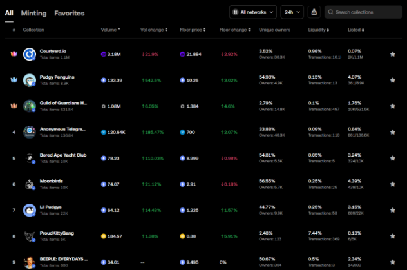Click the token icon beside 1.08M volume
Image resolution: width=407 pixels, height=270 pixels.
pos(103,106)
